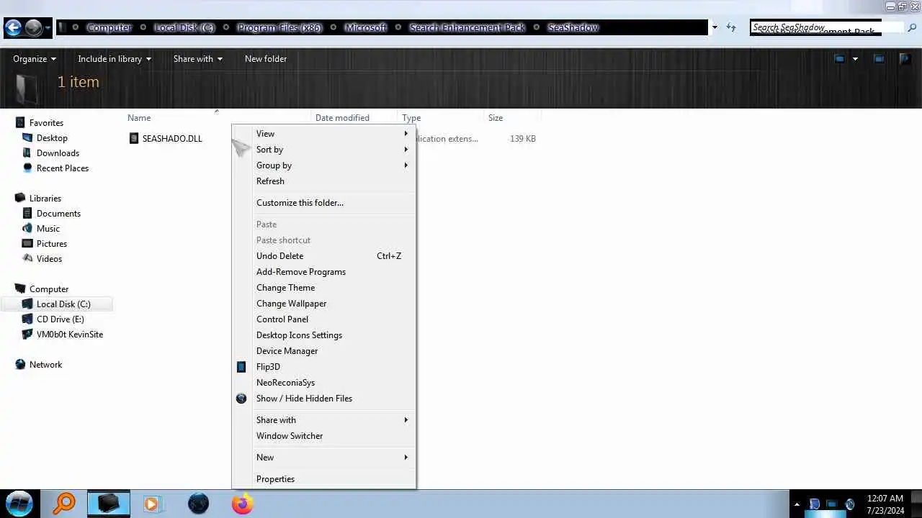Click the Network icon in the sidebar

tap(20, 365)
